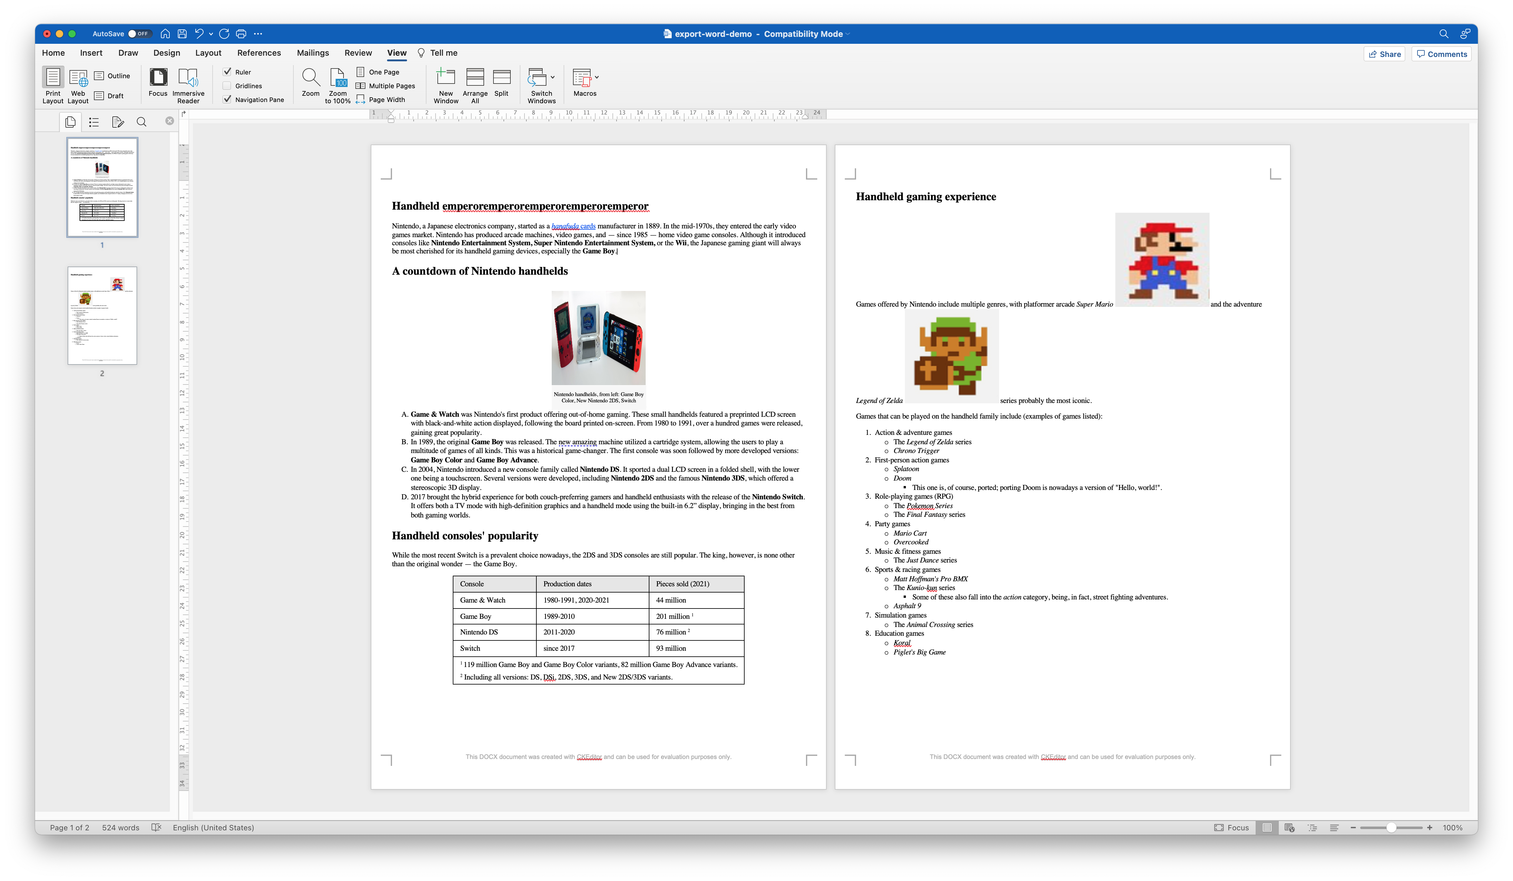
Task: Expand Switch Windows dropdown
Action: [552, 77]
